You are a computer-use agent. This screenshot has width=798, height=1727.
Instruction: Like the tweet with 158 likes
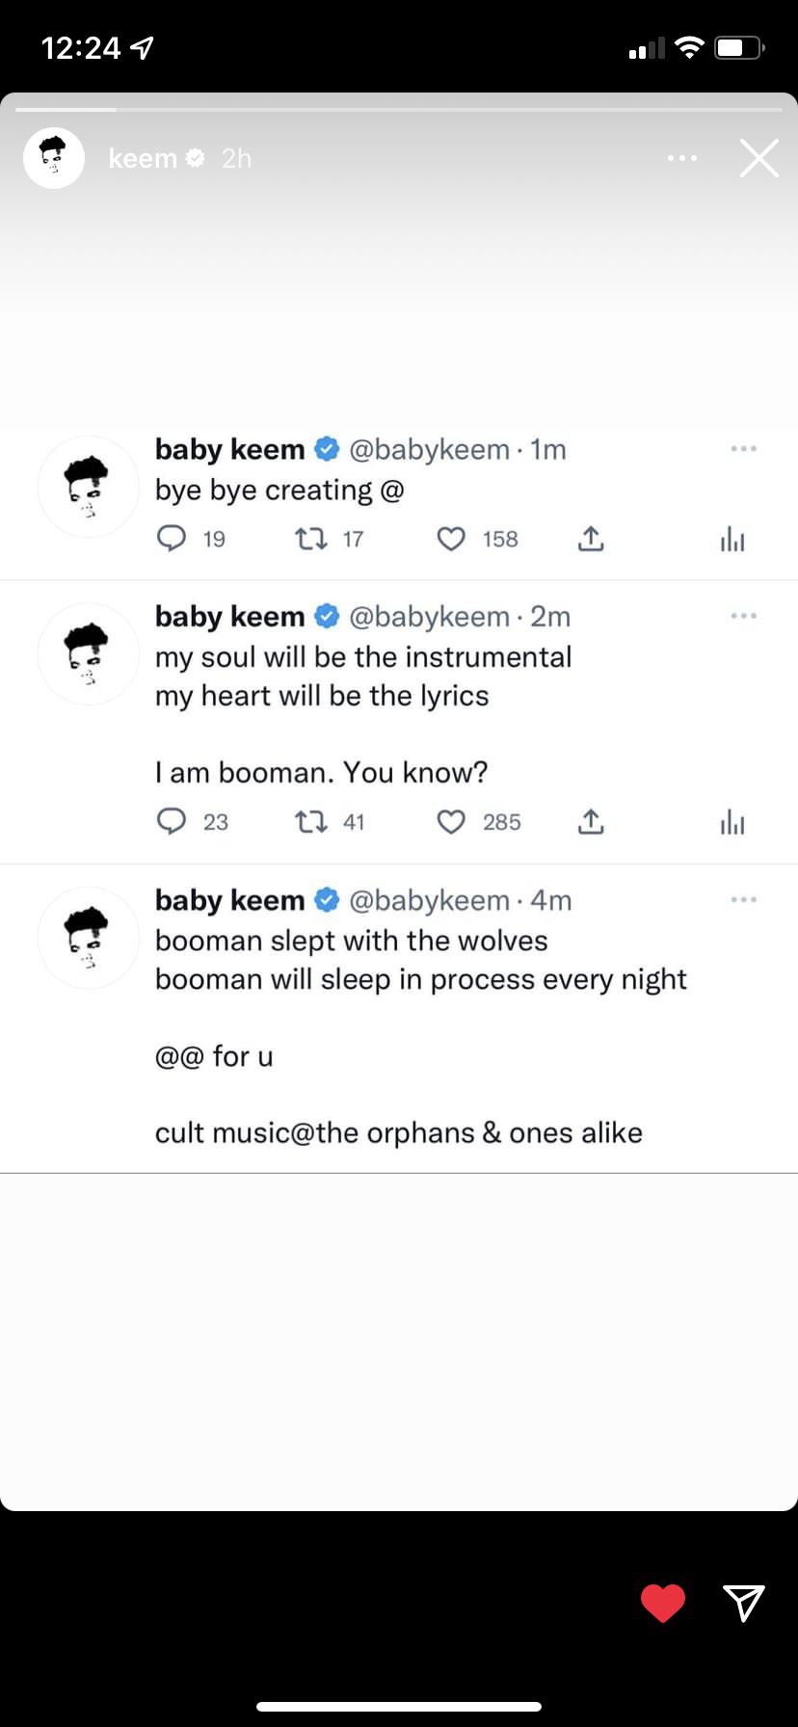(x=451, y=538)
